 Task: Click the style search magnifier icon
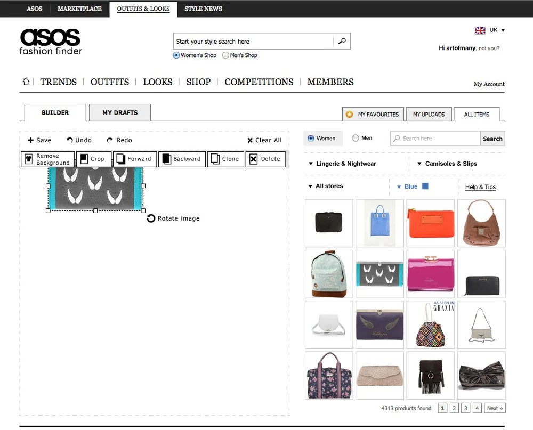342,41
